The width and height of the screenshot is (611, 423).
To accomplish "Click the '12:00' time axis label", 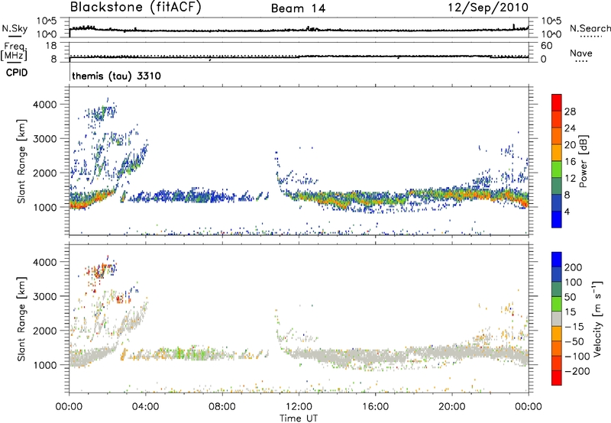I will [x=299, y=407].
